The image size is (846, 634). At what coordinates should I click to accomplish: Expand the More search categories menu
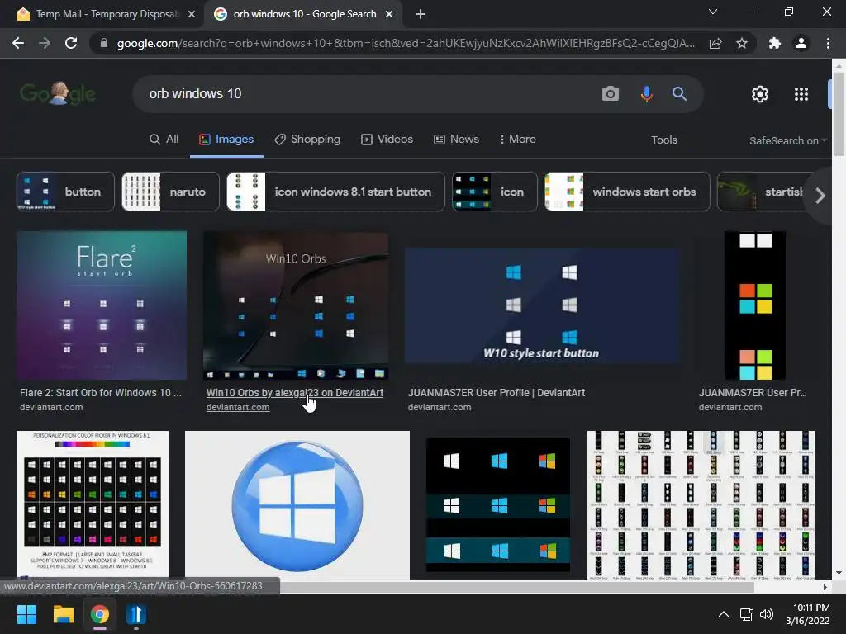[x=518, y=139]
